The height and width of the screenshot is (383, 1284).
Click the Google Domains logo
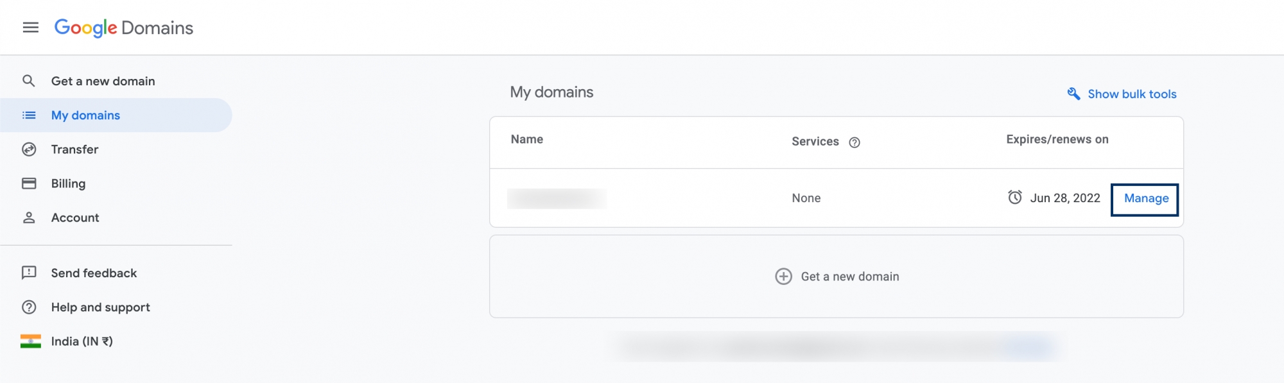point(124,28)
